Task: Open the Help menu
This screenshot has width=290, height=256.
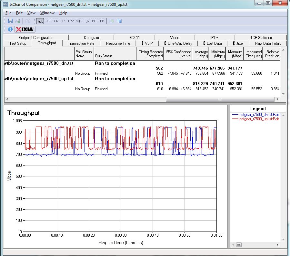Action: coord(63,13)
